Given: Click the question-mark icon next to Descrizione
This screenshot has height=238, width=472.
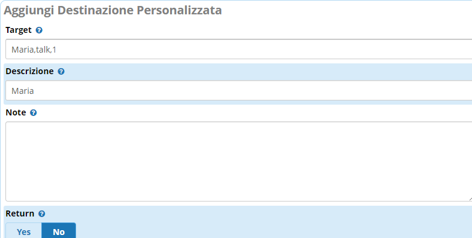Looking at the screenshot, I should point(61,72).
